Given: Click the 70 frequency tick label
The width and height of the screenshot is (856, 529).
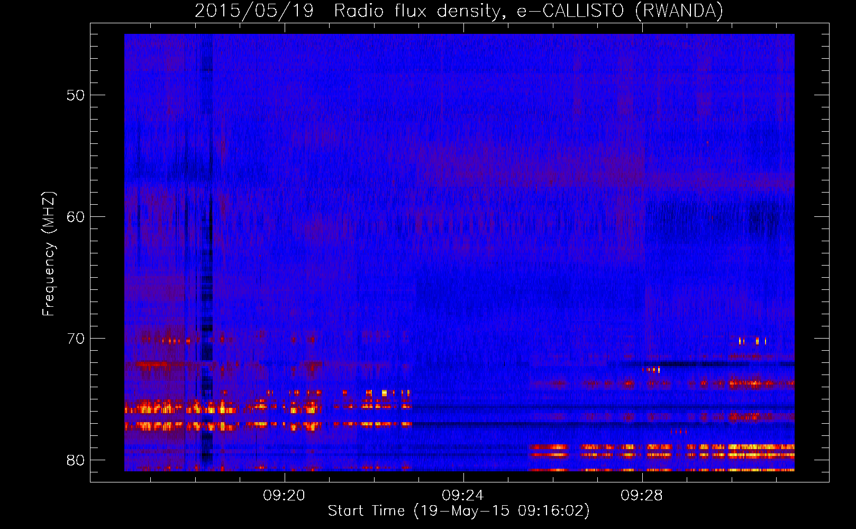Looking at the screenshot, I should pos(76,339).
